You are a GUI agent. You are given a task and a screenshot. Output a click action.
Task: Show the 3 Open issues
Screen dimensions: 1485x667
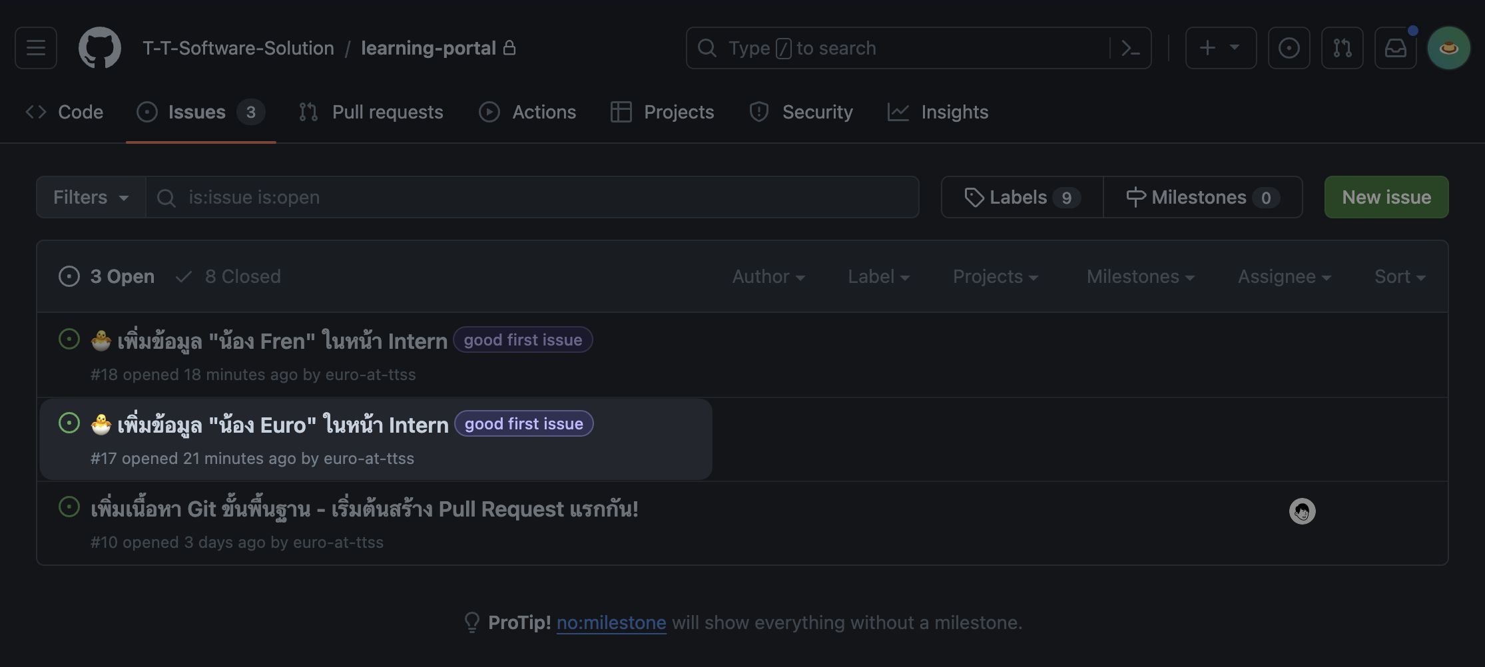(107, 276)
